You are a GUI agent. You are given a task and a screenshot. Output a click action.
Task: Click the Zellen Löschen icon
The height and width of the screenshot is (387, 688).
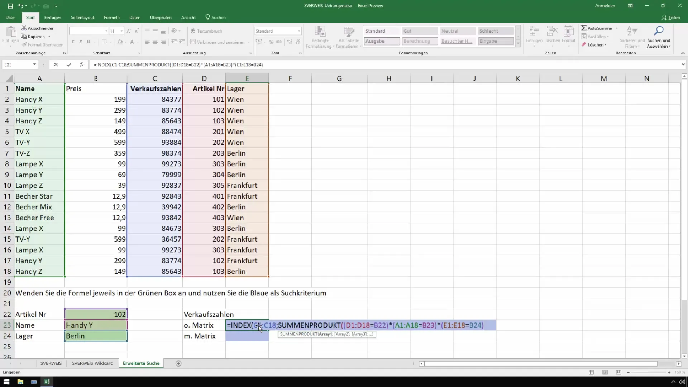click(x=552, y=35)
